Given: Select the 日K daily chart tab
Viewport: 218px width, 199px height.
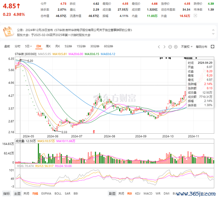Looking at the screenshot, I should tap(39, 46).
